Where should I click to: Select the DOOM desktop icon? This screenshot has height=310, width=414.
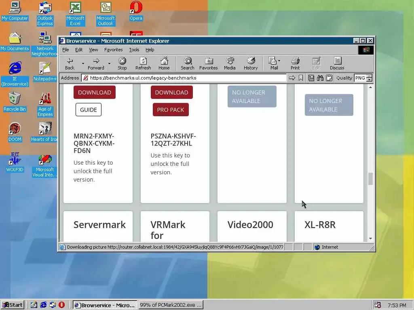[15, 132]
